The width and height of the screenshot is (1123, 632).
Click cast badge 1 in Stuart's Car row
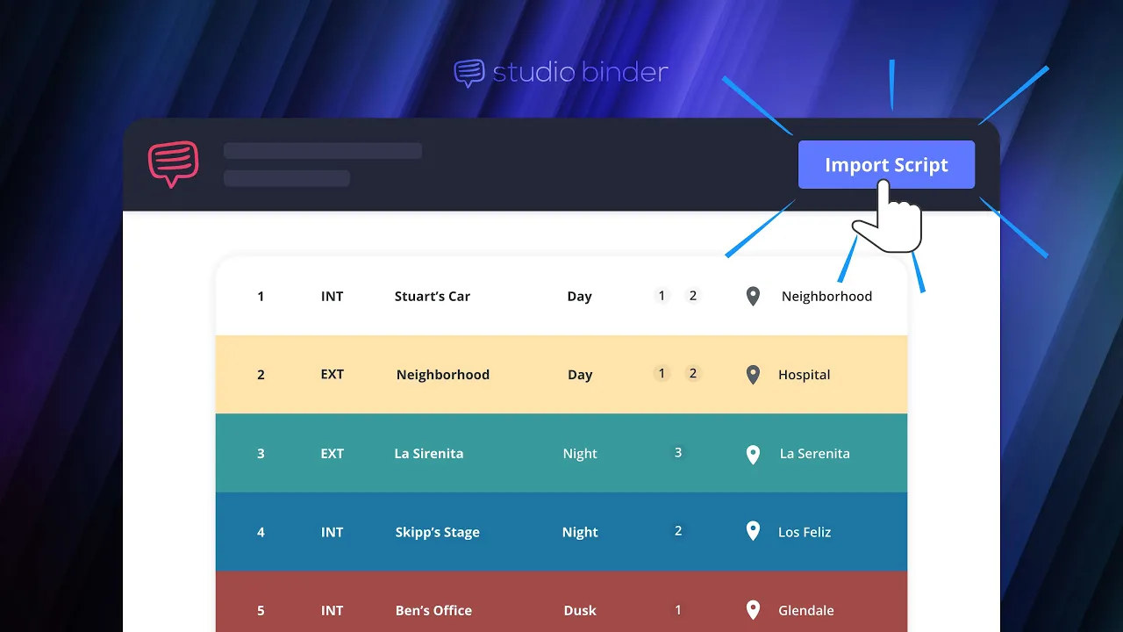click(x=662, y=296)
